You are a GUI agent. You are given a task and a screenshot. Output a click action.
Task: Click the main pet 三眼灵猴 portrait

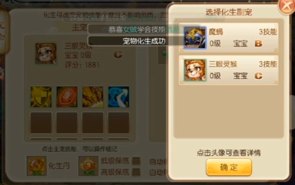[46, 54]
